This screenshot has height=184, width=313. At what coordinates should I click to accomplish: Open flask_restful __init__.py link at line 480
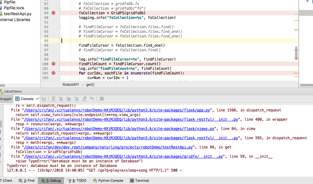point(131,119)
